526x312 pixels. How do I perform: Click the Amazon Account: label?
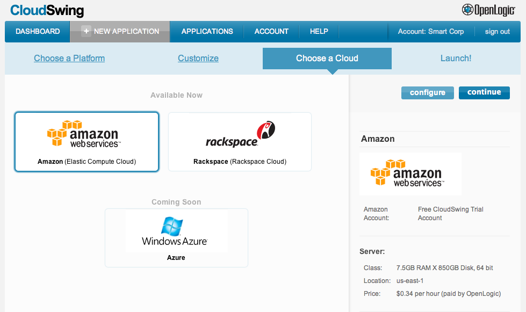coord(377,214)
